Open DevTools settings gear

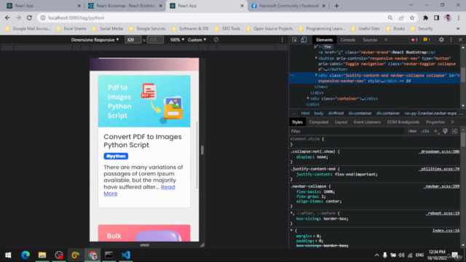[x=441, y=40]
